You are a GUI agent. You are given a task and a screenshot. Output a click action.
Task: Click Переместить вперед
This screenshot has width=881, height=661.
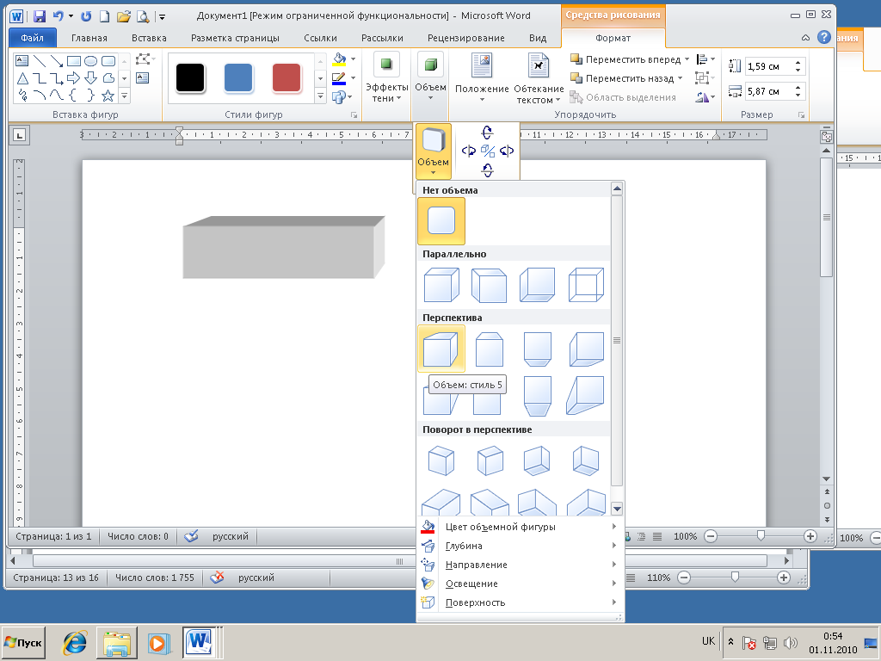tap(625, 59)
